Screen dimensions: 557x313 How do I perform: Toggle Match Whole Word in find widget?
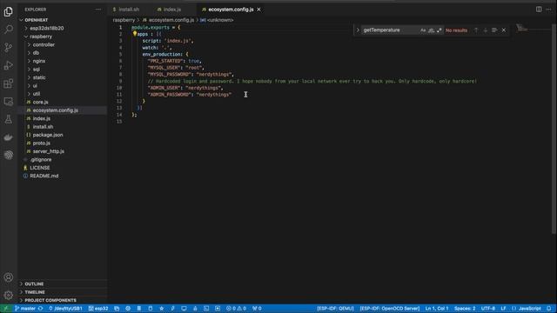431,30
